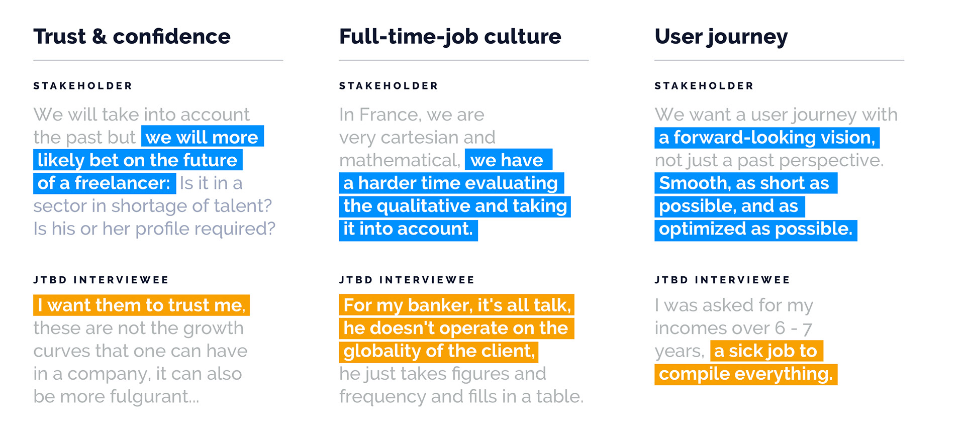965x437 pixels.
Task: Click the 'Full-time-job culture' heading
Action: tap(450, 37)
